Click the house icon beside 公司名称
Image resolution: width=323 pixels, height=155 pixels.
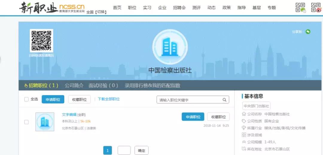(x=244, y=114)
